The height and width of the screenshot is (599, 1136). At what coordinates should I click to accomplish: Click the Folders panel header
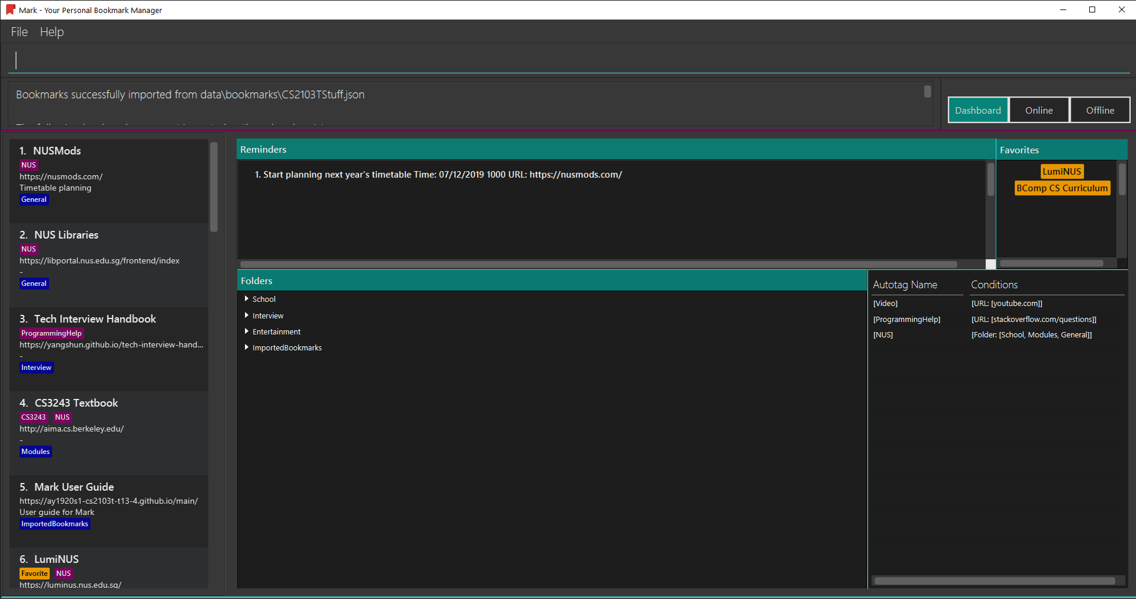(x=552, y=281)
